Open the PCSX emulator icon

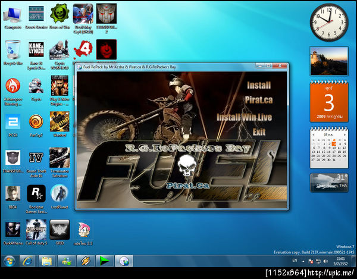12,126
